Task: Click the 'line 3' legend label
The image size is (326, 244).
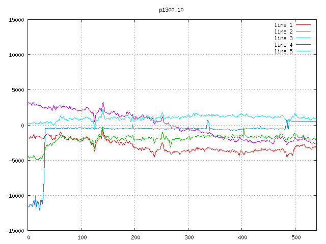Action: [283, 38]
